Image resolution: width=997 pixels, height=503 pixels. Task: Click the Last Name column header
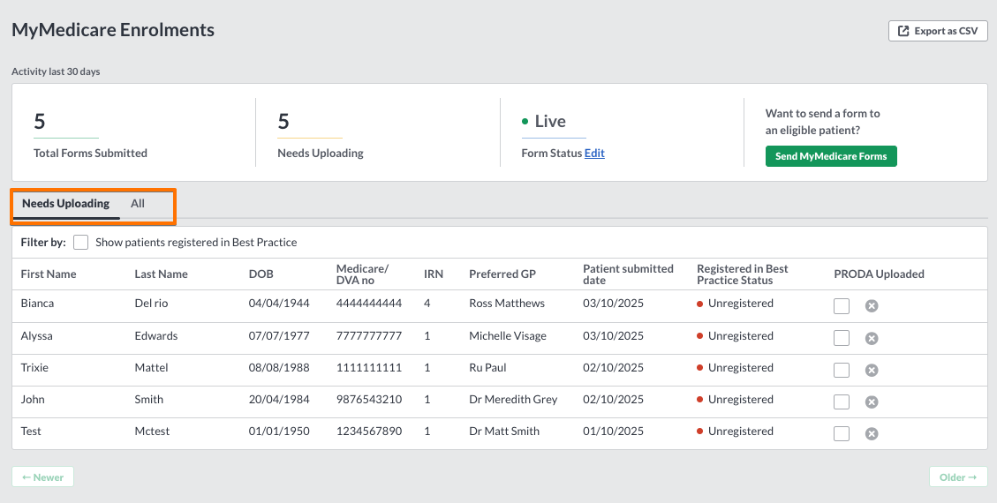tap(161, 274)
